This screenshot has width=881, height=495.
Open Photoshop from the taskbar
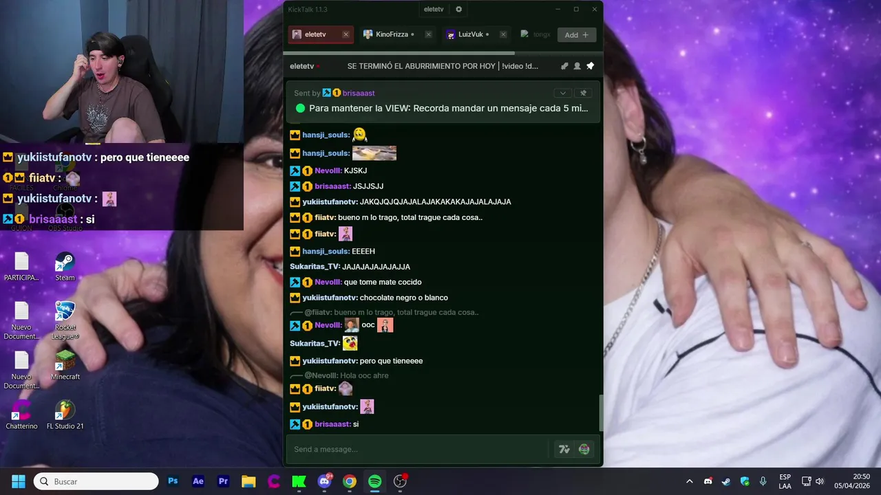173,481
